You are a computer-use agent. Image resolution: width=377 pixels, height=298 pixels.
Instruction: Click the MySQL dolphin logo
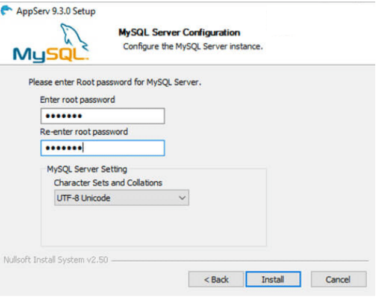[51, 43]
